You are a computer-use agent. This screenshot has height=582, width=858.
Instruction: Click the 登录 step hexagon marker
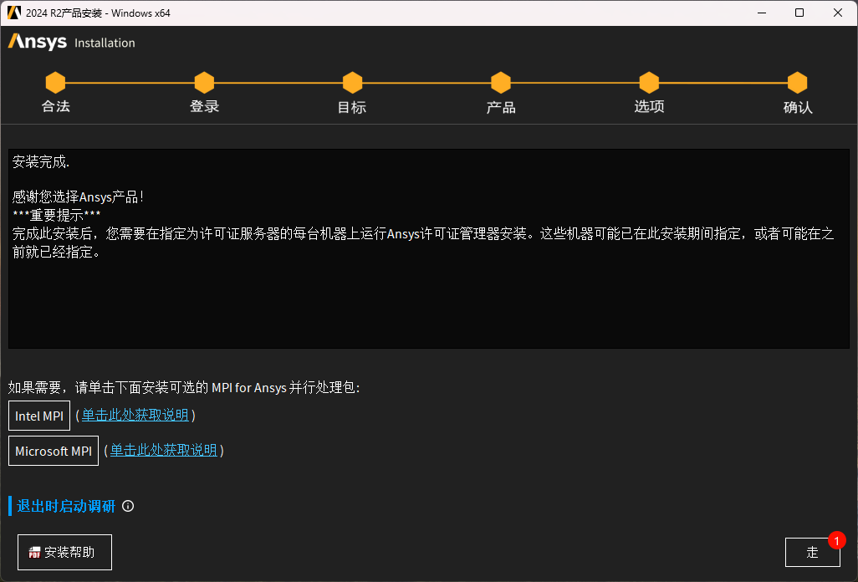point(204,83)
